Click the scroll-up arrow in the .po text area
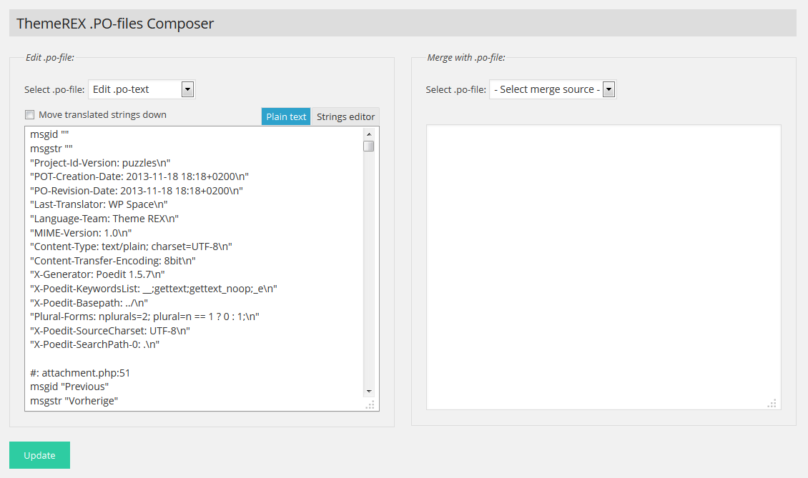Image resolution: width=808 pixels, height=478 pixels. 369,134
